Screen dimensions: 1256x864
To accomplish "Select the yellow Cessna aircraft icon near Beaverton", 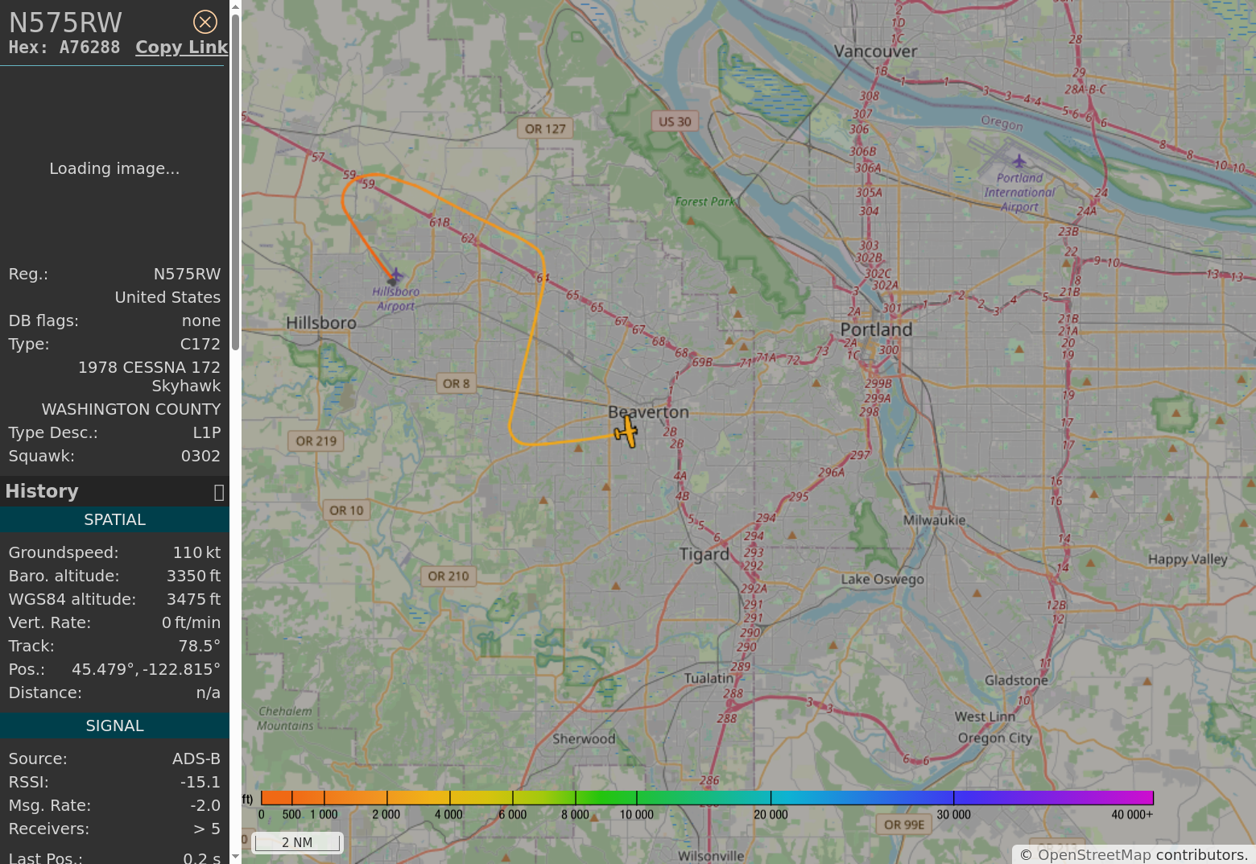I will coord(626,432).
